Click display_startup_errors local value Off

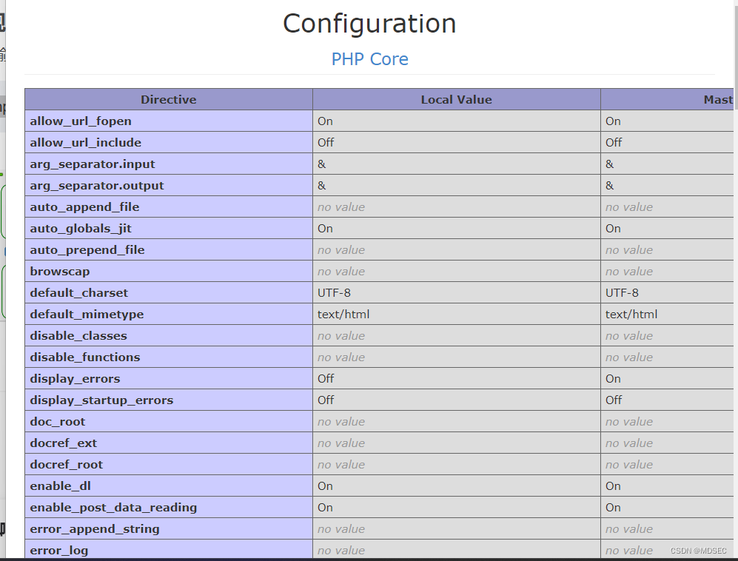(326, 400)
